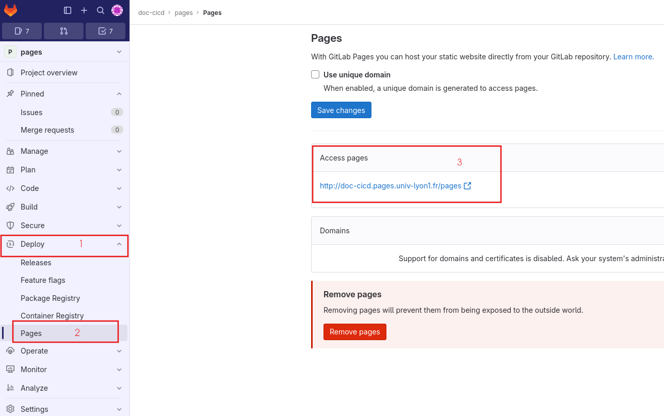Open the doc-cicd.pages.univ-lyon1.fr/pages link
The height and width of the screenshot is (416, 664).
tap(391, 186)
